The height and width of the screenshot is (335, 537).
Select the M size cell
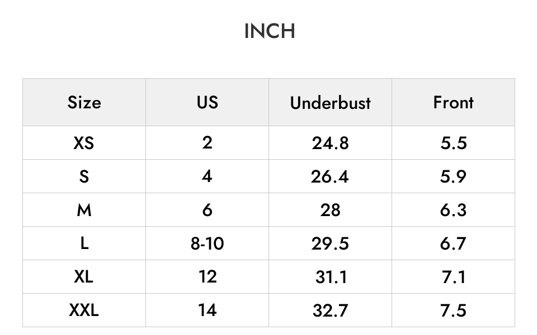tap(84, 209)
